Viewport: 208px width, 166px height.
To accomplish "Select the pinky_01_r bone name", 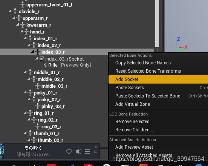I will tap(46, 93).
